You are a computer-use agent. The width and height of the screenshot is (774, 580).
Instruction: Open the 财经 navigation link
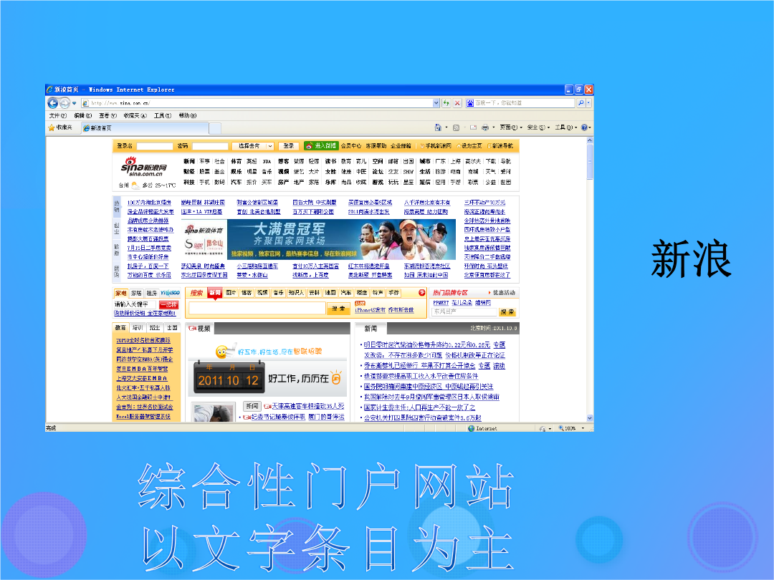[189, 172]
